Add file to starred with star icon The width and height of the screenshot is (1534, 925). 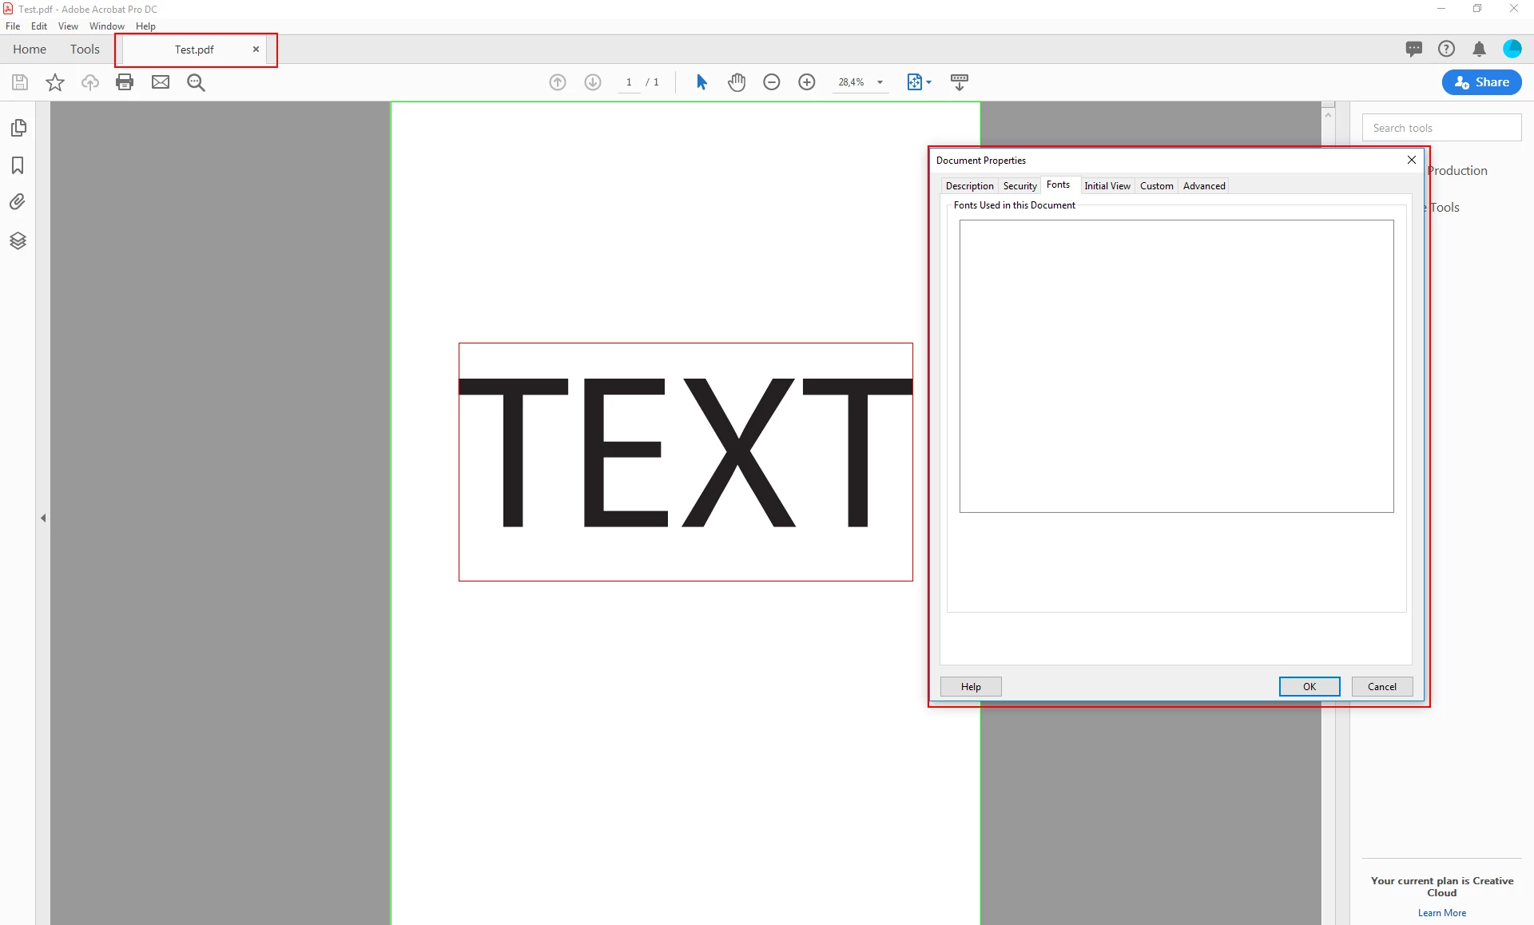(55, 82)
